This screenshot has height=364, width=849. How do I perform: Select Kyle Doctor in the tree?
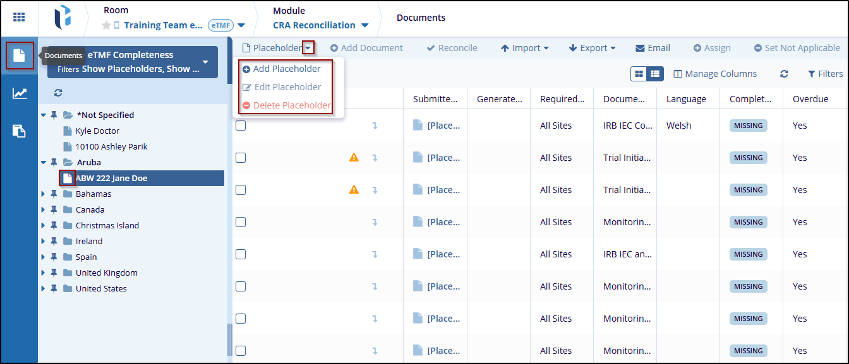pyautogui.click(x=97, y=131)
